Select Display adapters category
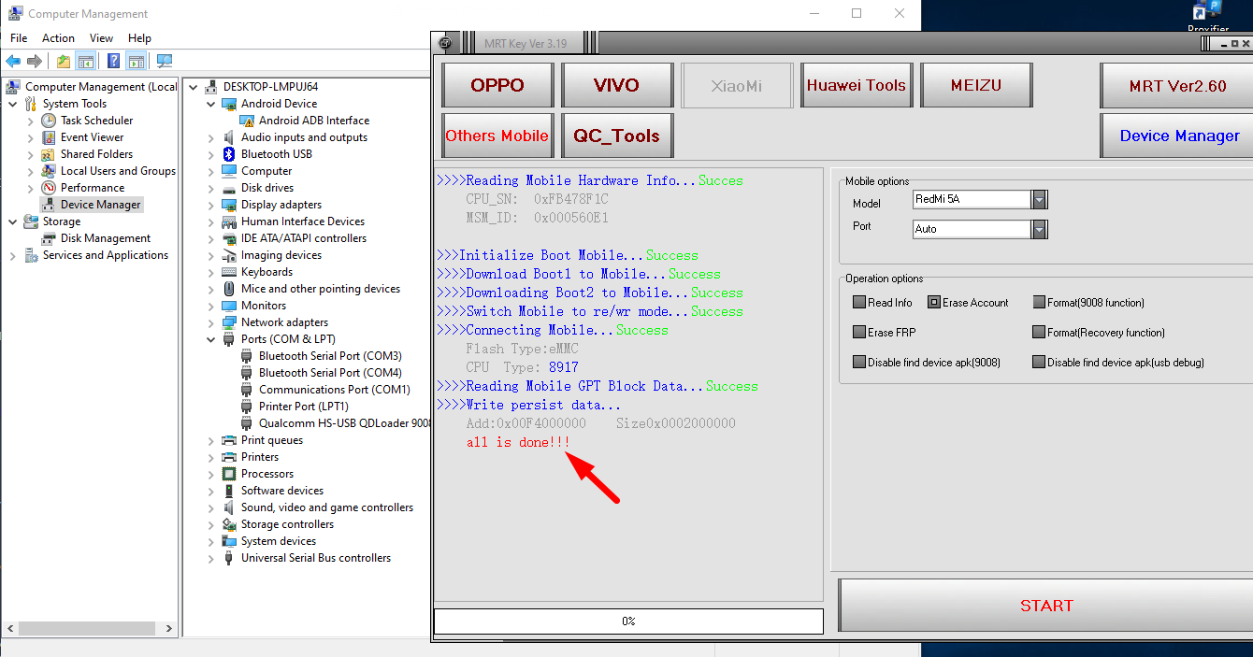The height and width of the screenshot is (657, 1253). tap(281, 205)
